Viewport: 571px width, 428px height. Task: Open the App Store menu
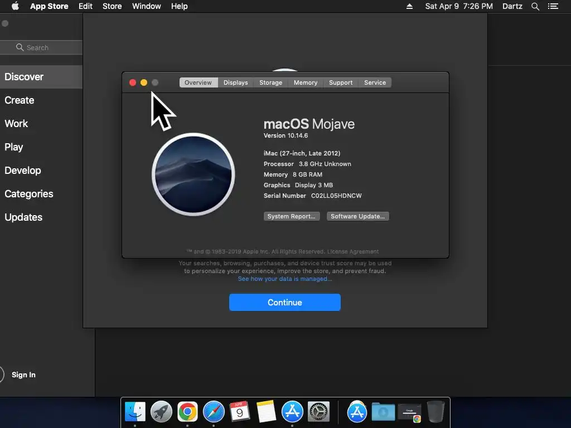[x=49, y=6]
